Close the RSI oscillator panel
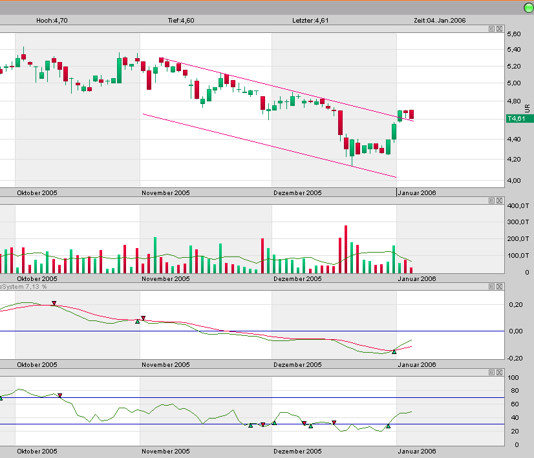The image size is (534, 458). [499, 373]
